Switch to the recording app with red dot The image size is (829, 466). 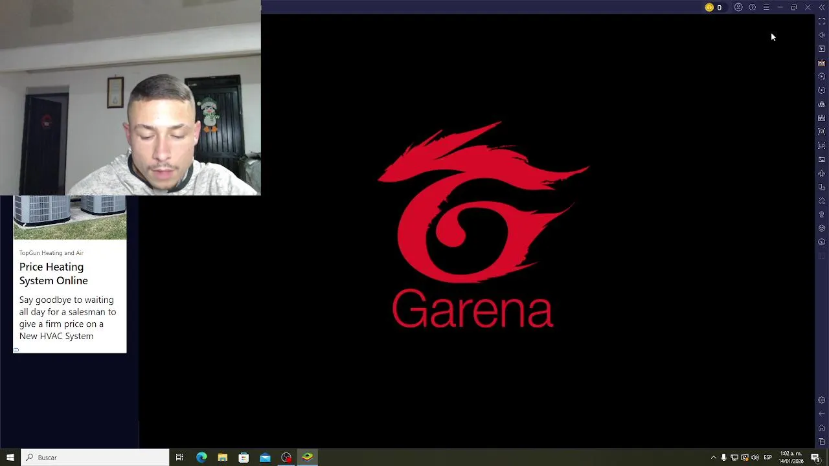tap(286, 458)
